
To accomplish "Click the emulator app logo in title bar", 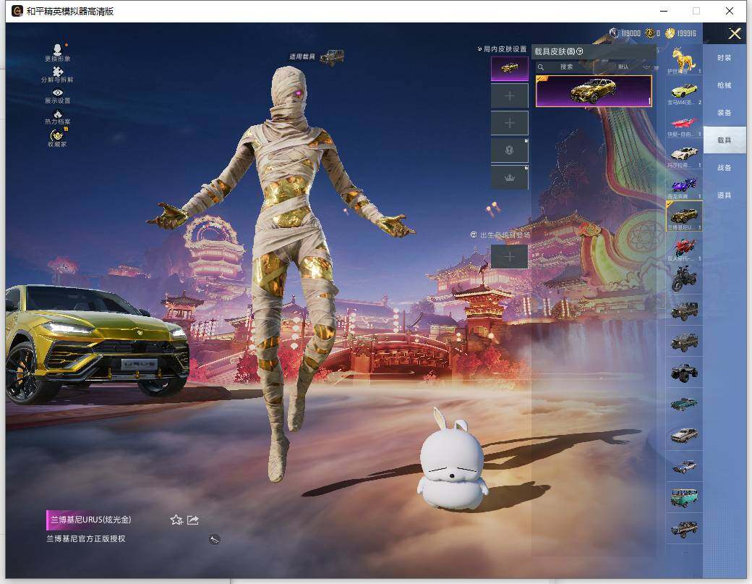I will click(17, 11).
